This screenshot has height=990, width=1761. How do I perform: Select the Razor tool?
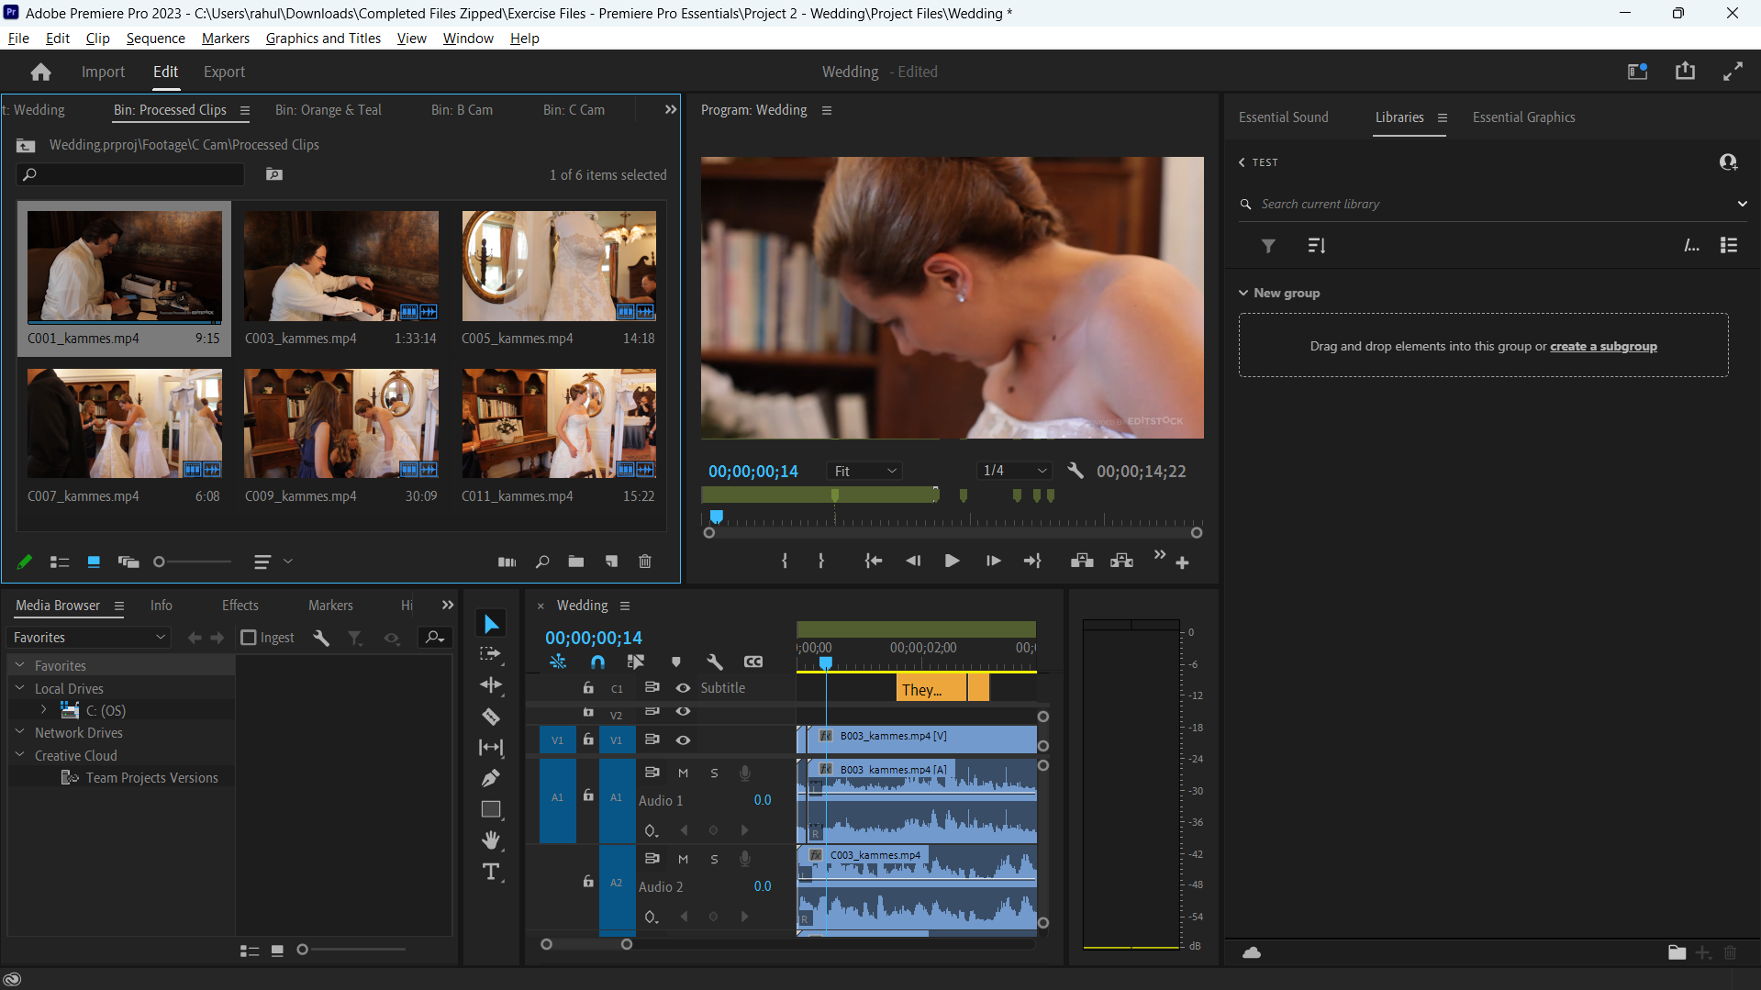491,717
